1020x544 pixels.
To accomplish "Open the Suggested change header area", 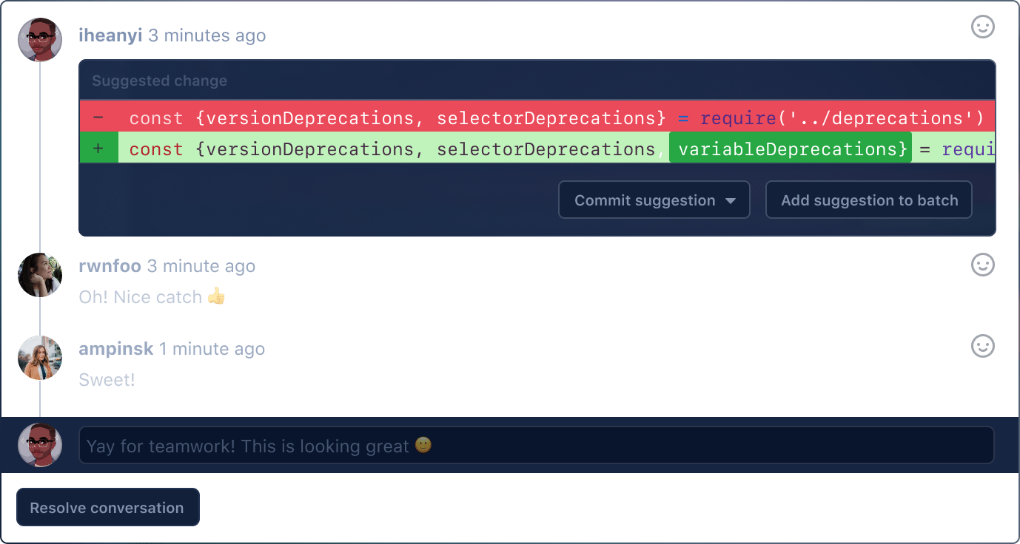I will [x=159, y=80].
